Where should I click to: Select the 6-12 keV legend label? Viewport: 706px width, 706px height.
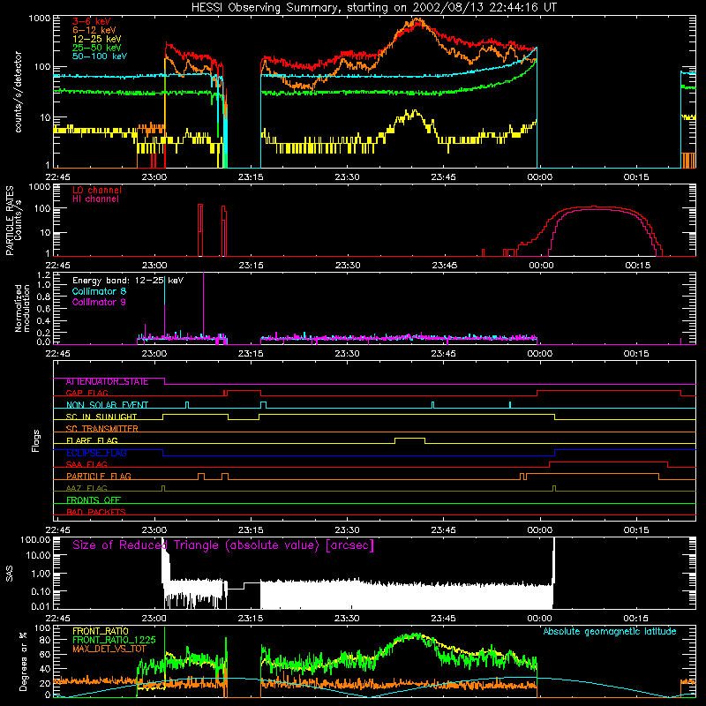coord(94,30)
